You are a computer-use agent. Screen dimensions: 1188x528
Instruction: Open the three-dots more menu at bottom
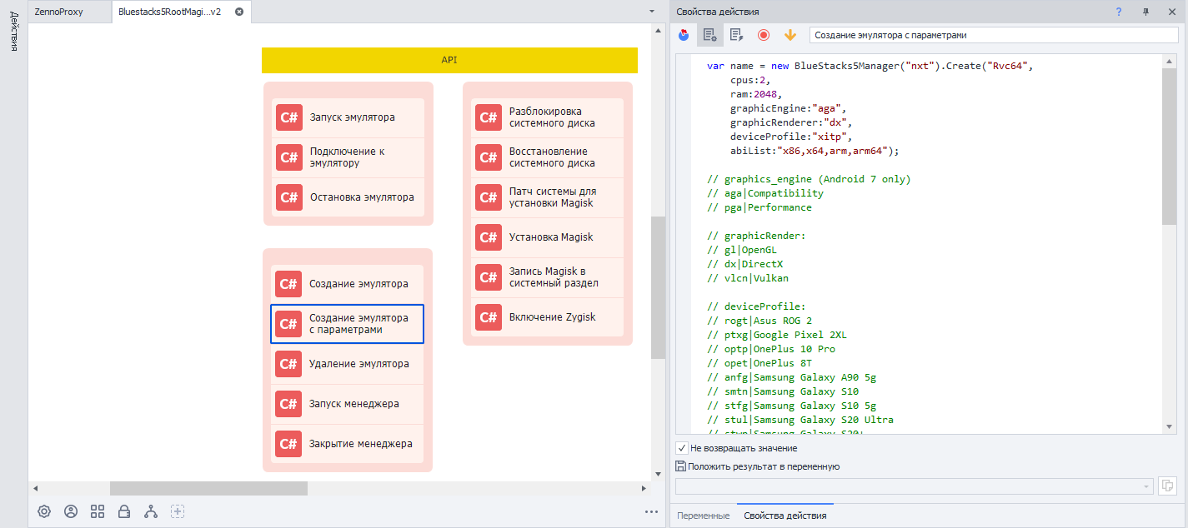[x=651, y=511]
